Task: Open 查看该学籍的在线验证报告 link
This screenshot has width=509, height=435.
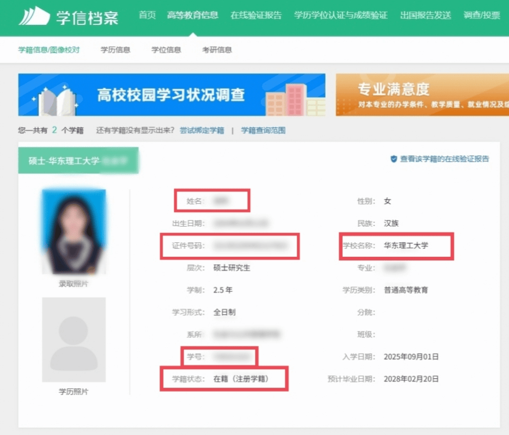Action: [x=444, y=159]
